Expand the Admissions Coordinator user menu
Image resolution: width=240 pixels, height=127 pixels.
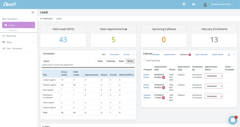(221, 4)
